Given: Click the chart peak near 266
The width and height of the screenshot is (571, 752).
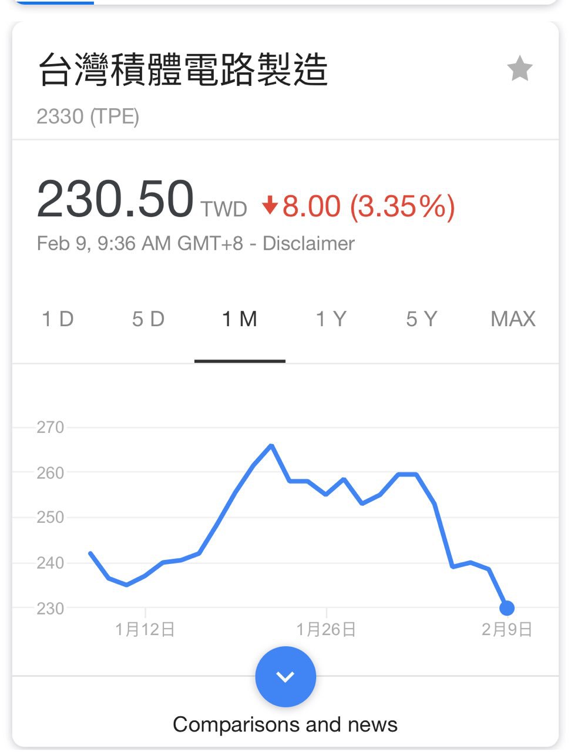Looking at the screenshot, I should [x=271, y=445].
